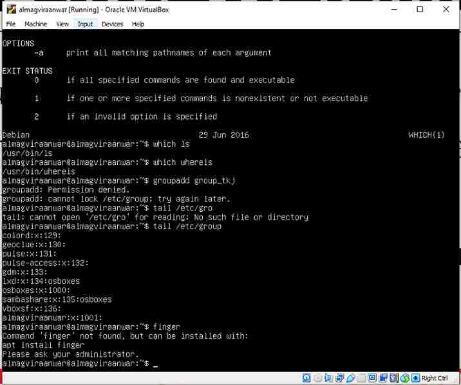This screenshot has width=461, height=385.
Task: Click the vboxsf:x:136: entry
Action: (32, 308)
